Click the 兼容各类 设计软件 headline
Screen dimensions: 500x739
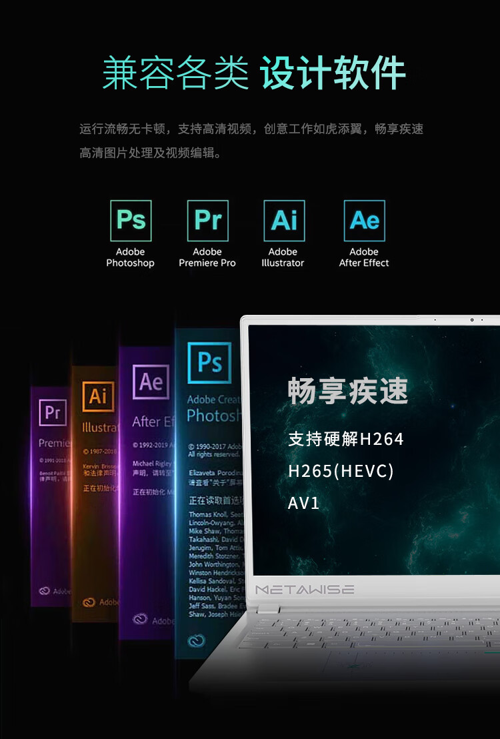253,73
